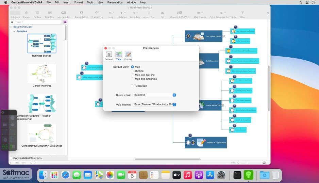Click the spotlight search icon in menu bar
The height and width of the screenshot is (183, 319).
click(301, 2)
